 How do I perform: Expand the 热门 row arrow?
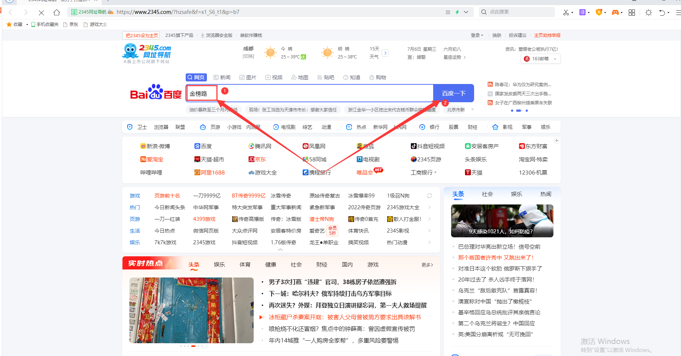[430, 207]
